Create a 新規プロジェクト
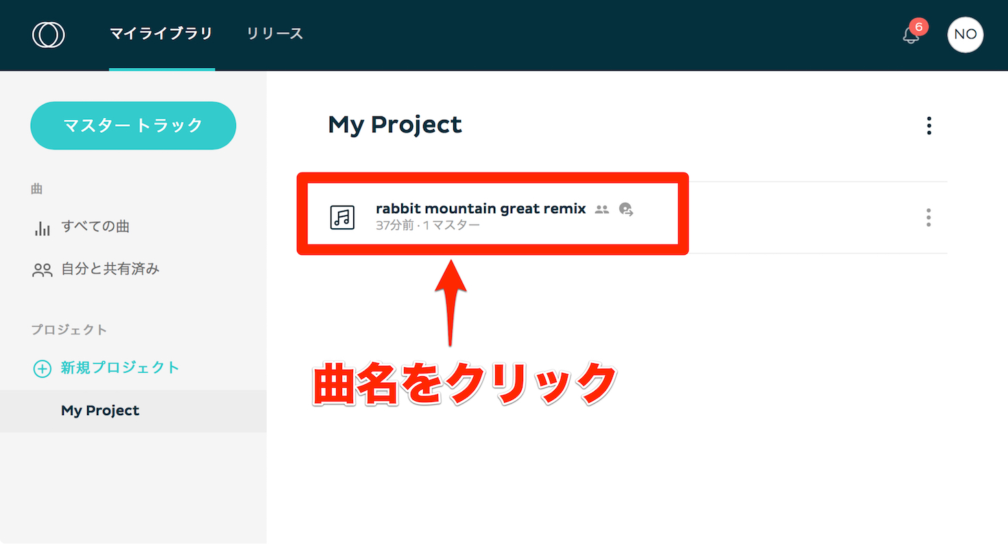 coord(120,368)
